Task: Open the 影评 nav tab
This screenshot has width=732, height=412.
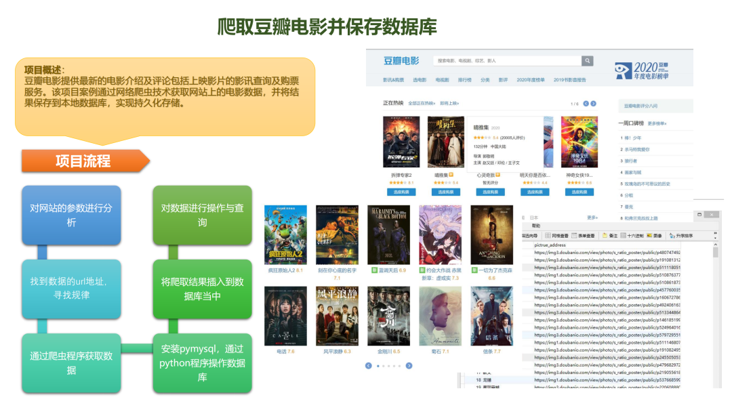Action: click(503, 80)
